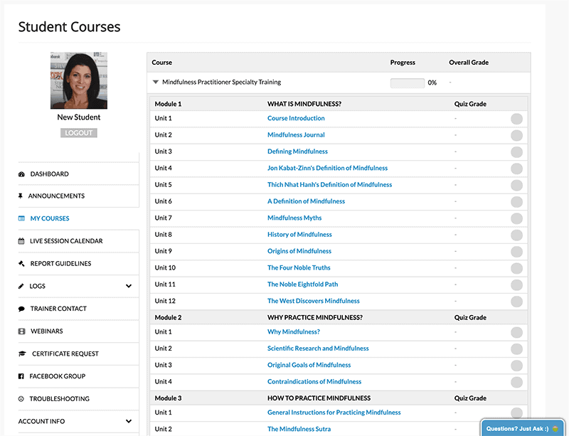The width and height of the screenshot is (569, 436).
Task: Open The West Discovers Mindfulness unit
Action: point(313,301)
